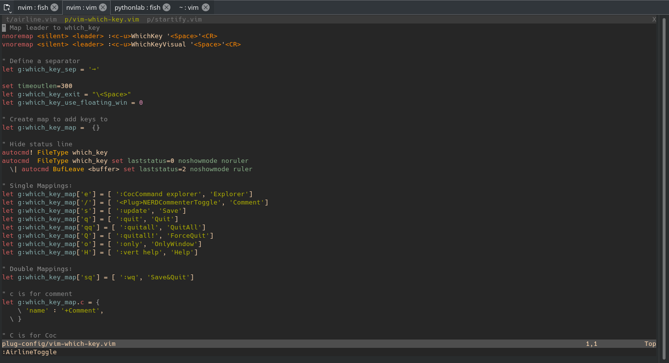Screen dimensions: 669x363
Task: Click the "Top" indicator in the statusline
Action: click(x=650, y=343)
